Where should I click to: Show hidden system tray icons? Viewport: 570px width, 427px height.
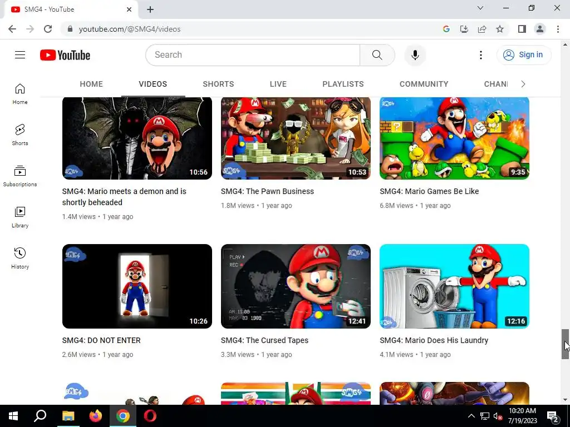pyautogui.click(x=471, y=416)
